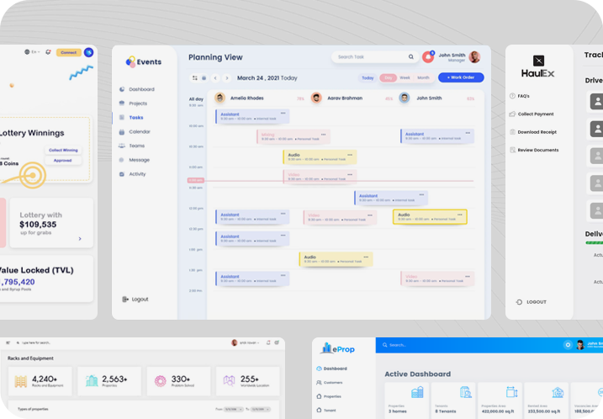
Task: Switch to grid layout view icon
Action: coord(195,77)
